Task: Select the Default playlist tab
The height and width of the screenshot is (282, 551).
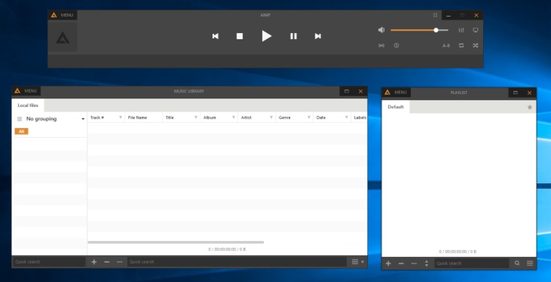Action: tap(395, 107)
